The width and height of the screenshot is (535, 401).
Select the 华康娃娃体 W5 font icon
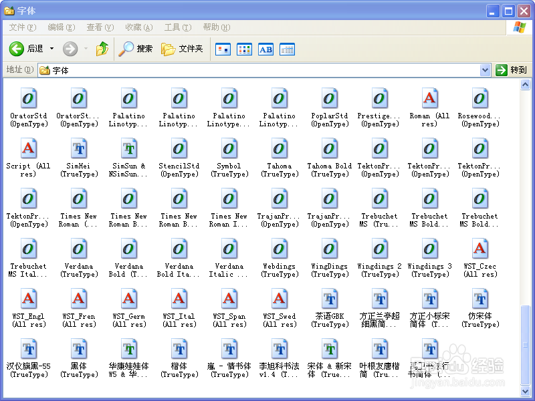pyautogui.click(x=128, y=350)
